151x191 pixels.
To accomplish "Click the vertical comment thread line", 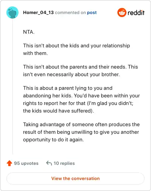I will pyautogui.click(x=12, y=86).
